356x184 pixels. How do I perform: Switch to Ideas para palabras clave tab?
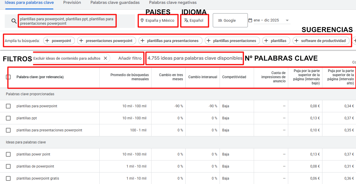29,3
